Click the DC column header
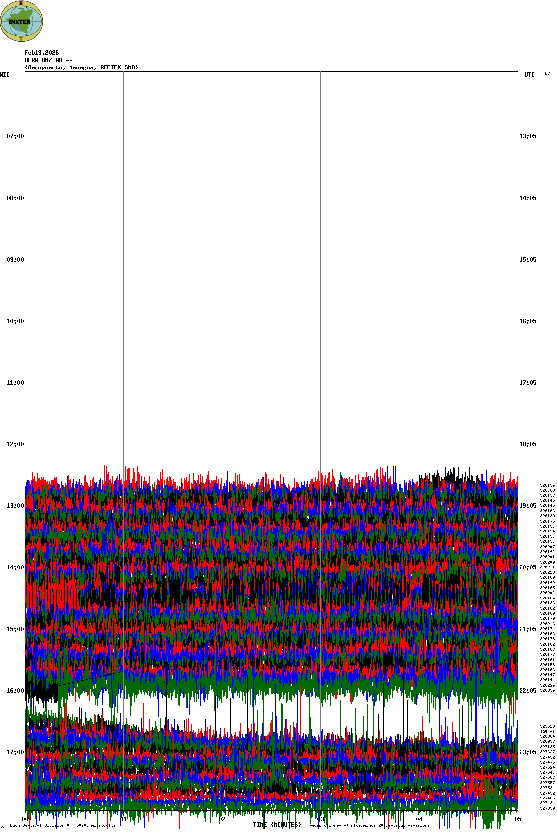 (x=547, y=74)
